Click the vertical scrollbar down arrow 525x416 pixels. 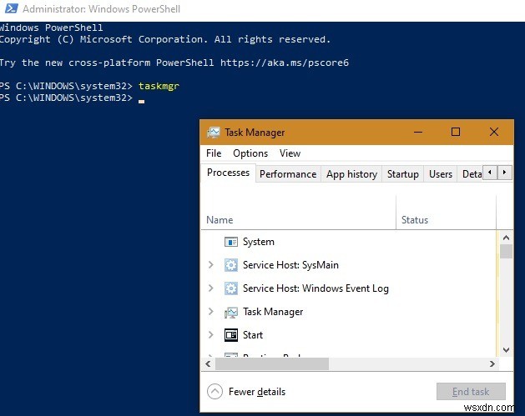[506, 350]
